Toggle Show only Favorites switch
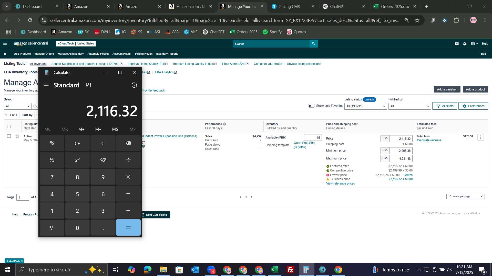Image resolution: width=492 pixels, height=276 pixels. tap(311, 106)
